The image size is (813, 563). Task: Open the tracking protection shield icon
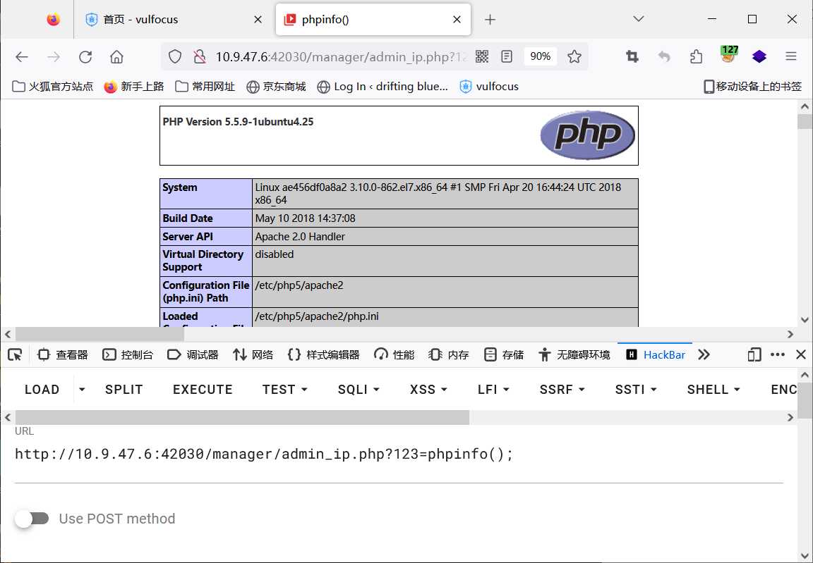(175, 57)
